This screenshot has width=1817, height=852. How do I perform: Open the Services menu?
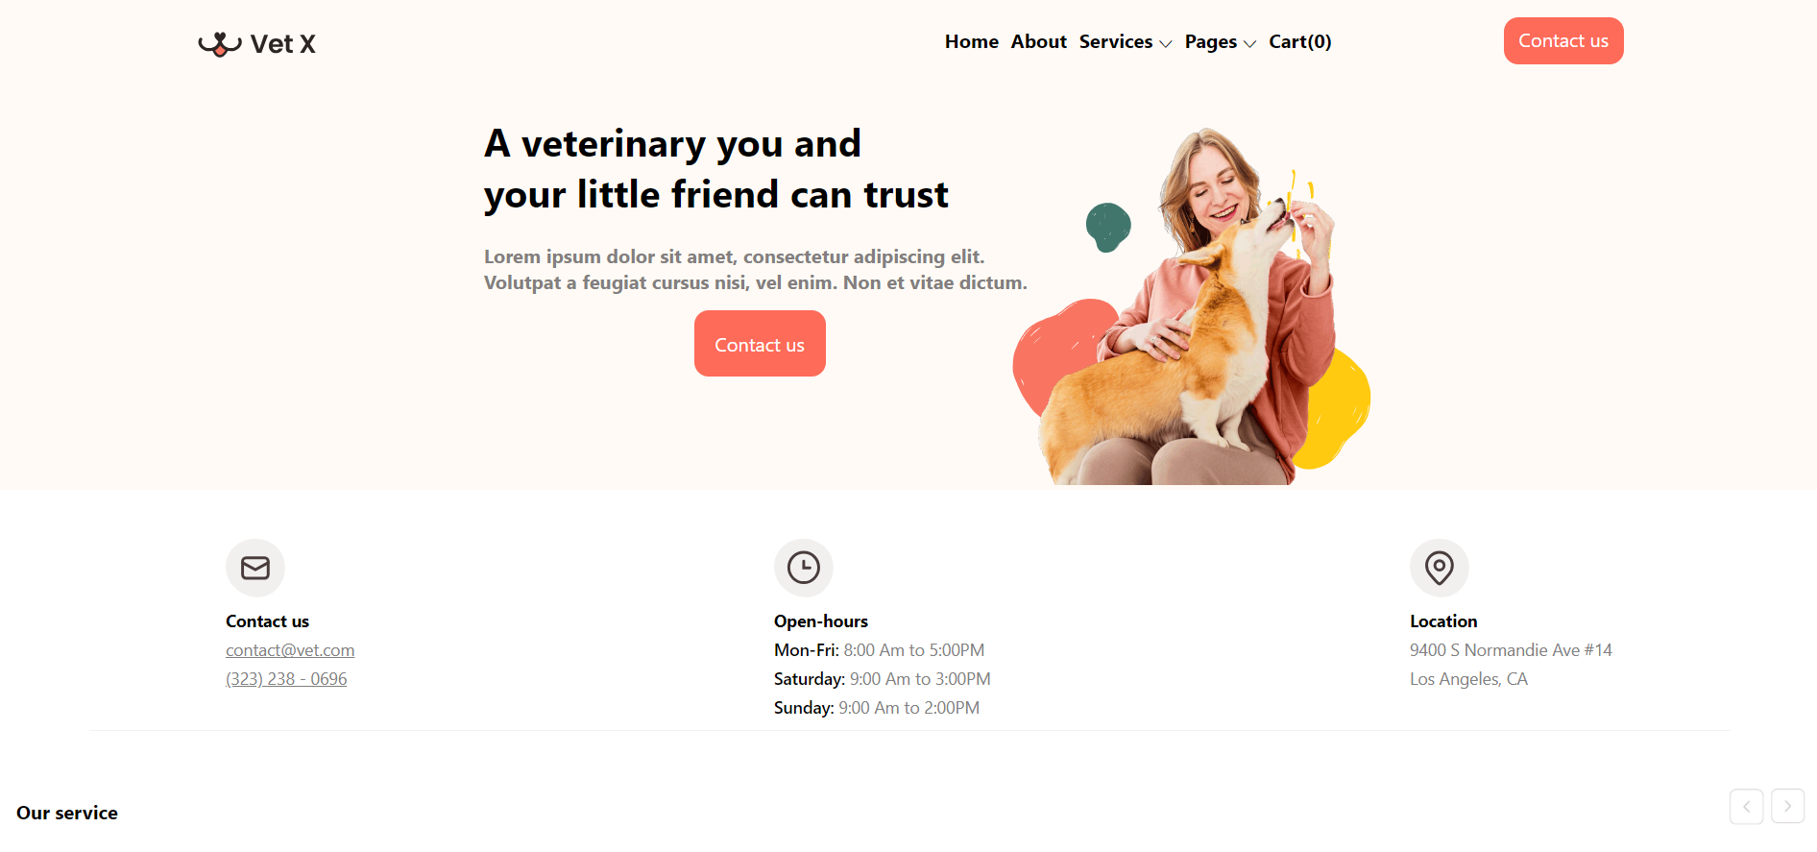point(1116,41)
